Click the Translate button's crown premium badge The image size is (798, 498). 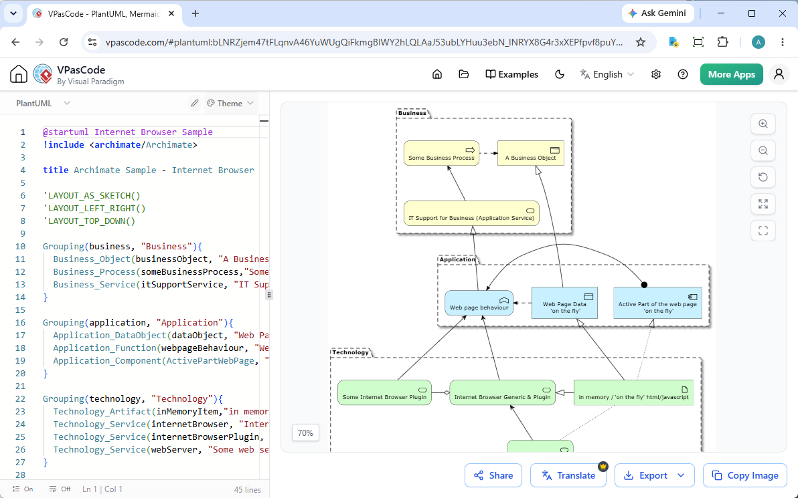pyautogui.click(x=603, y=465)
